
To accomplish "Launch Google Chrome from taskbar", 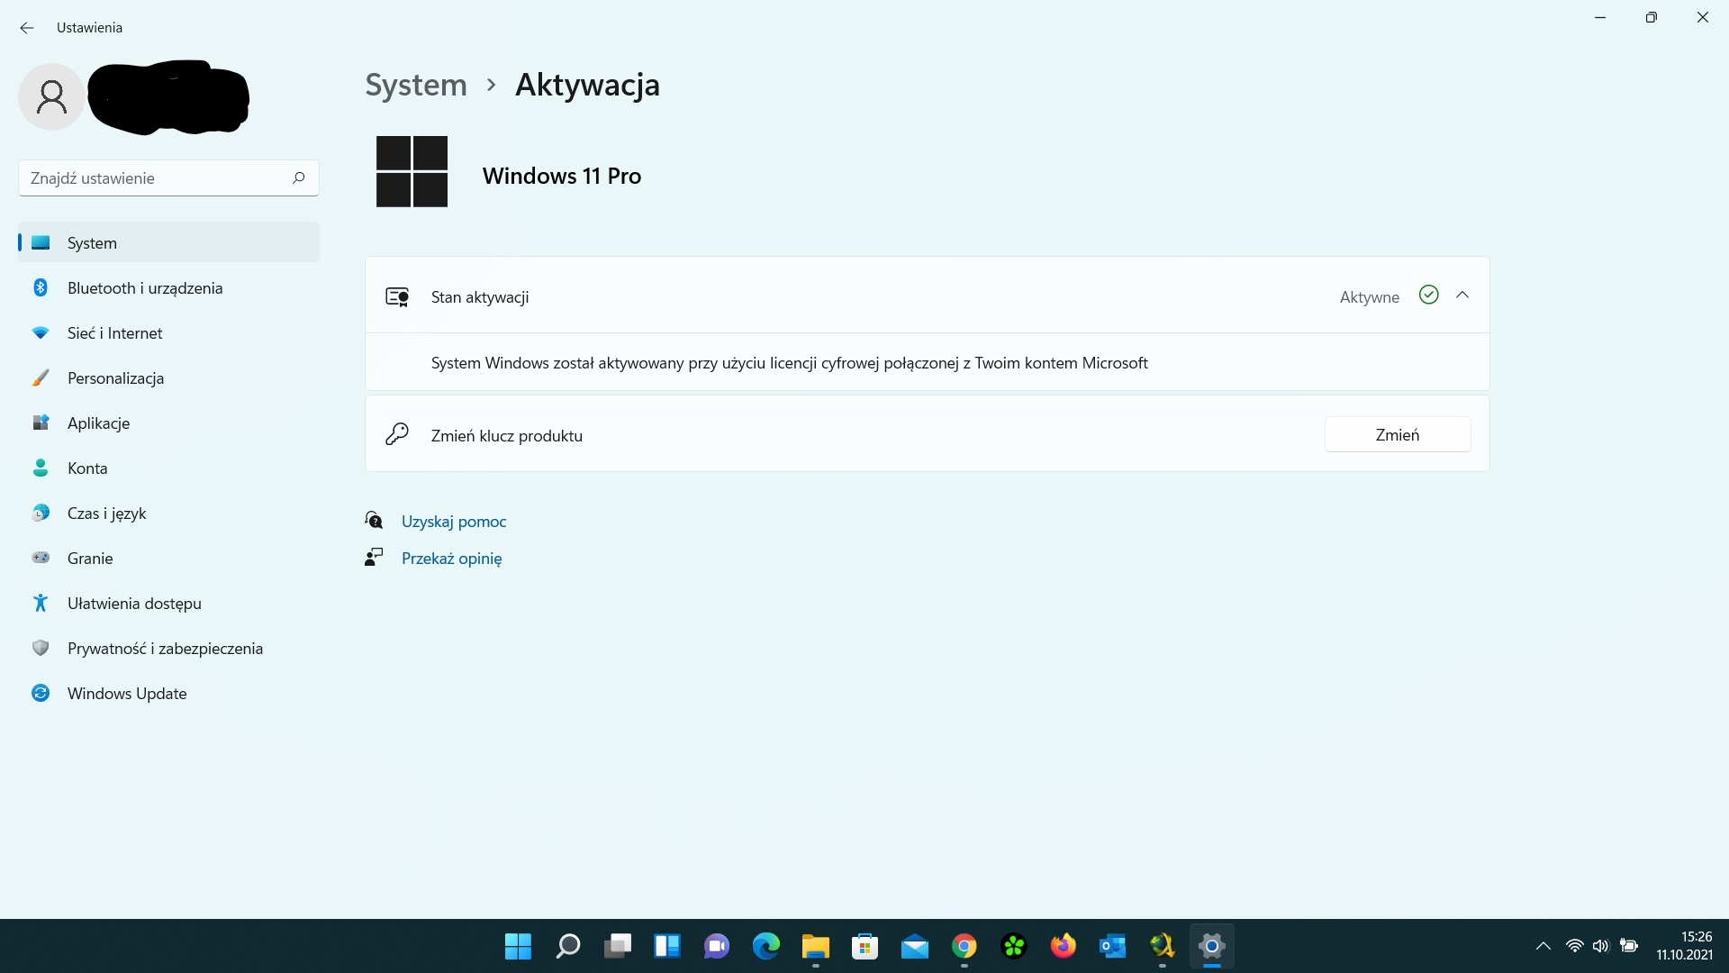I will tap(964, 946).
